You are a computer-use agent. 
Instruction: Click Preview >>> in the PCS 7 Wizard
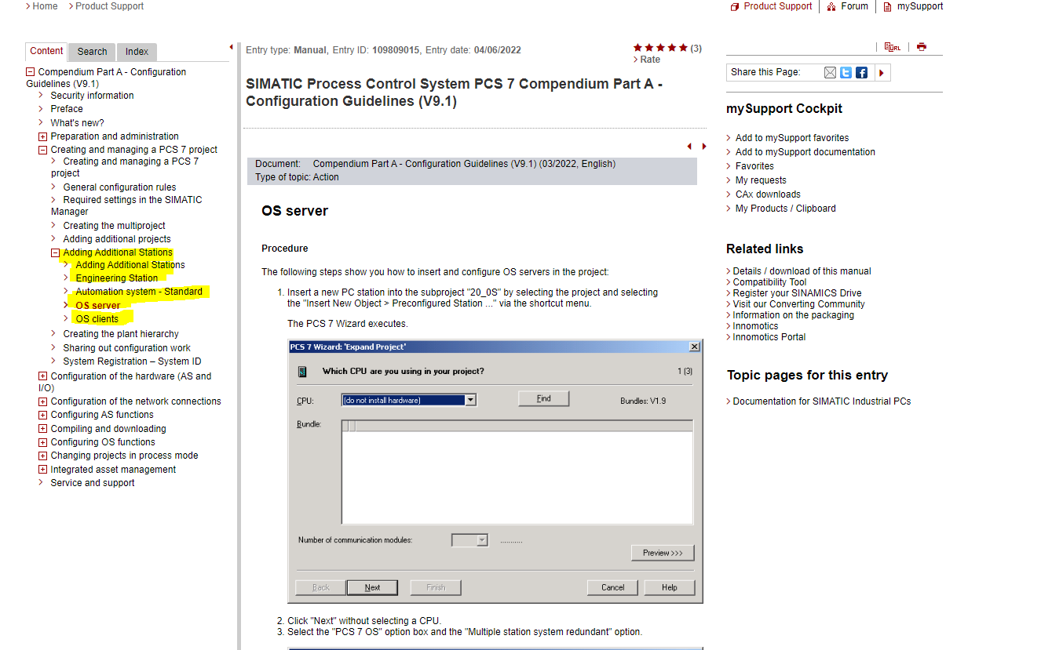pyautogui.click(x=663, y=554)
